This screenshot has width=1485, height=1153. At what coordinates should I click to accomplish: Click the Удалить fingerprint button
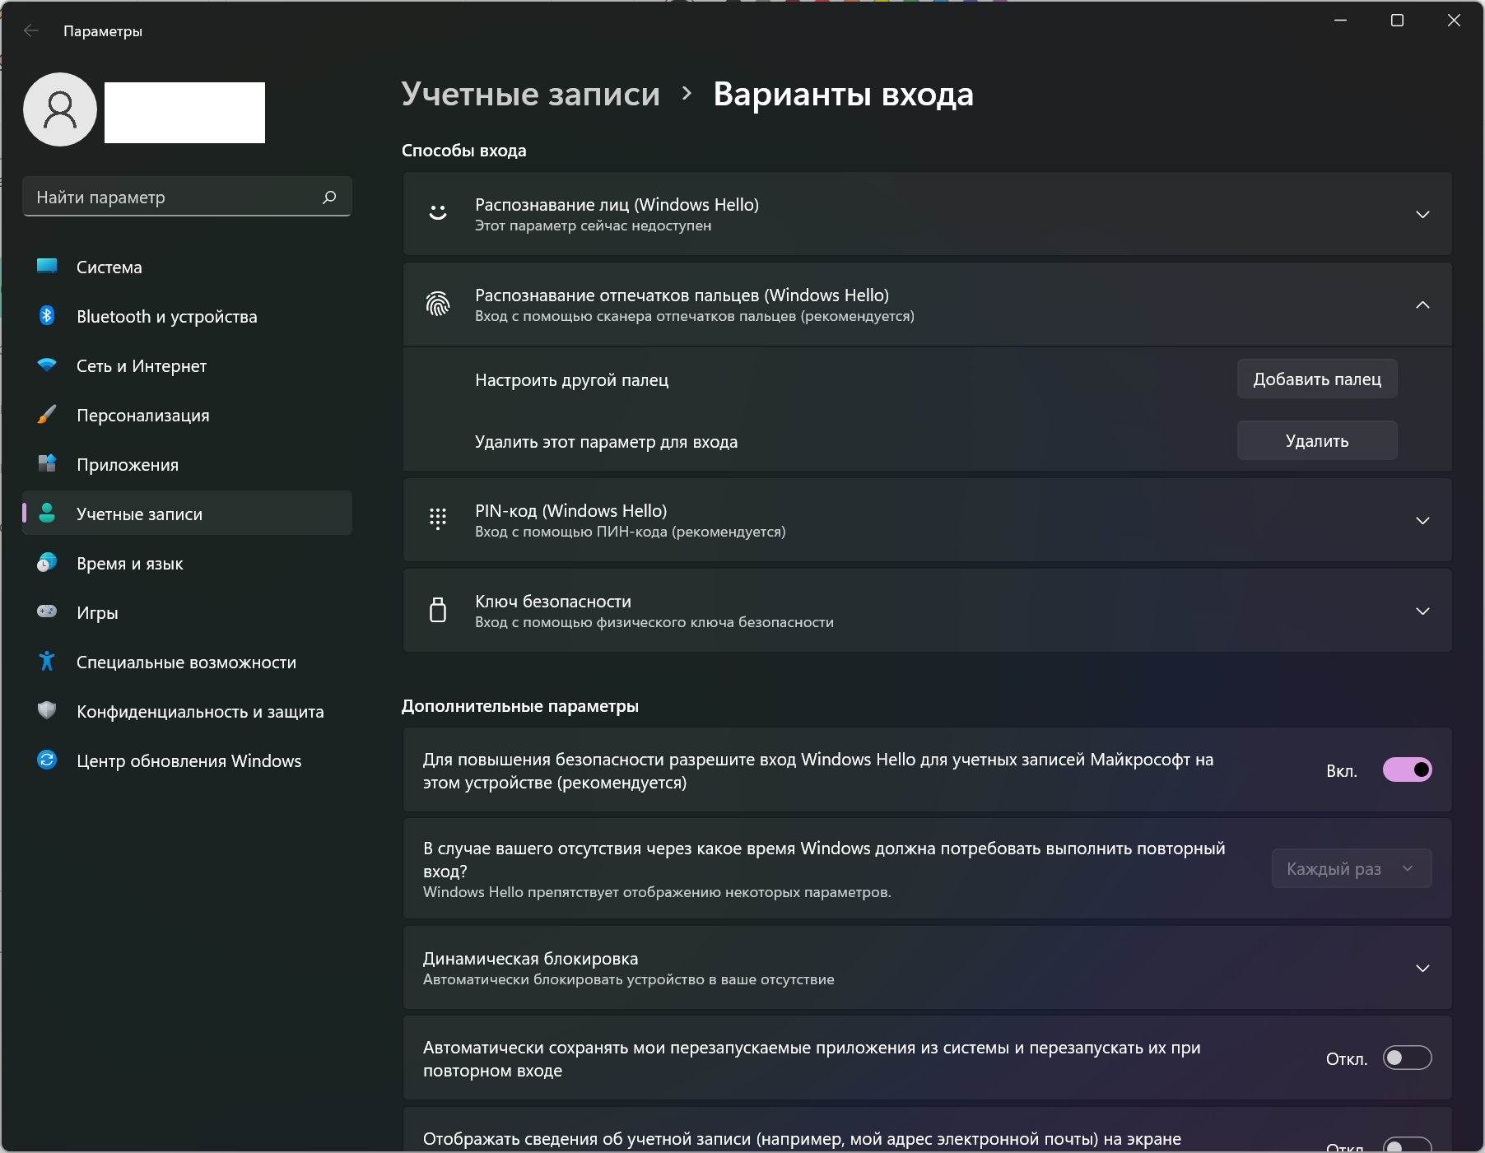pos(1316,441)
